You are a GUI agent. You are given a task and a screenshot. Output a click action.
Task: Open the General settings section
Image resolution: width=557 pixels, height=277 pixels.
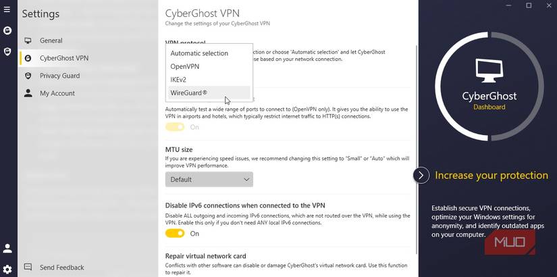[x=51, y=41]
